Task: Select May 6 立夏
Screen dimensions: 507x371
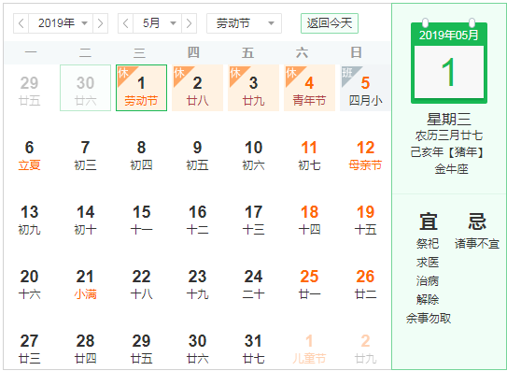Action: click(30, 155)
